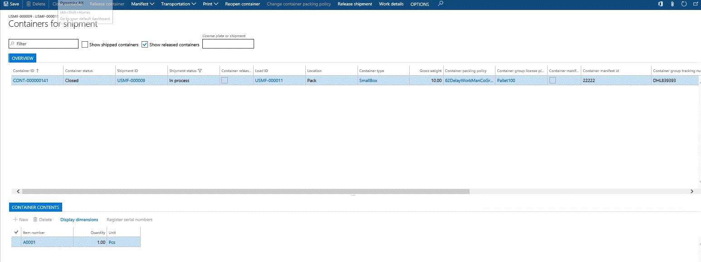Uncheck Show released containers

coord(145,44)
